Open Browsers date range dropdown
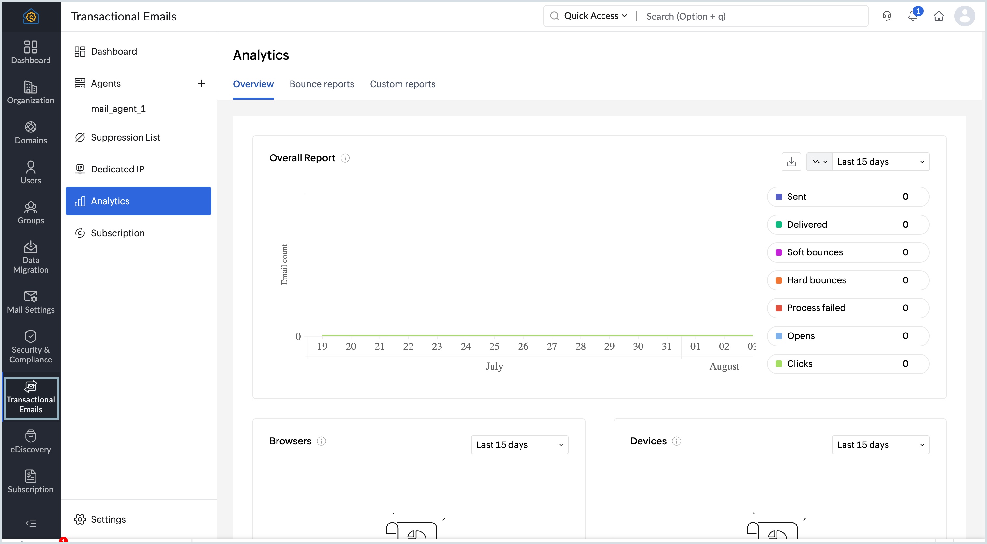The height and width of the screenshot is (544, 987). pos(520,445)
